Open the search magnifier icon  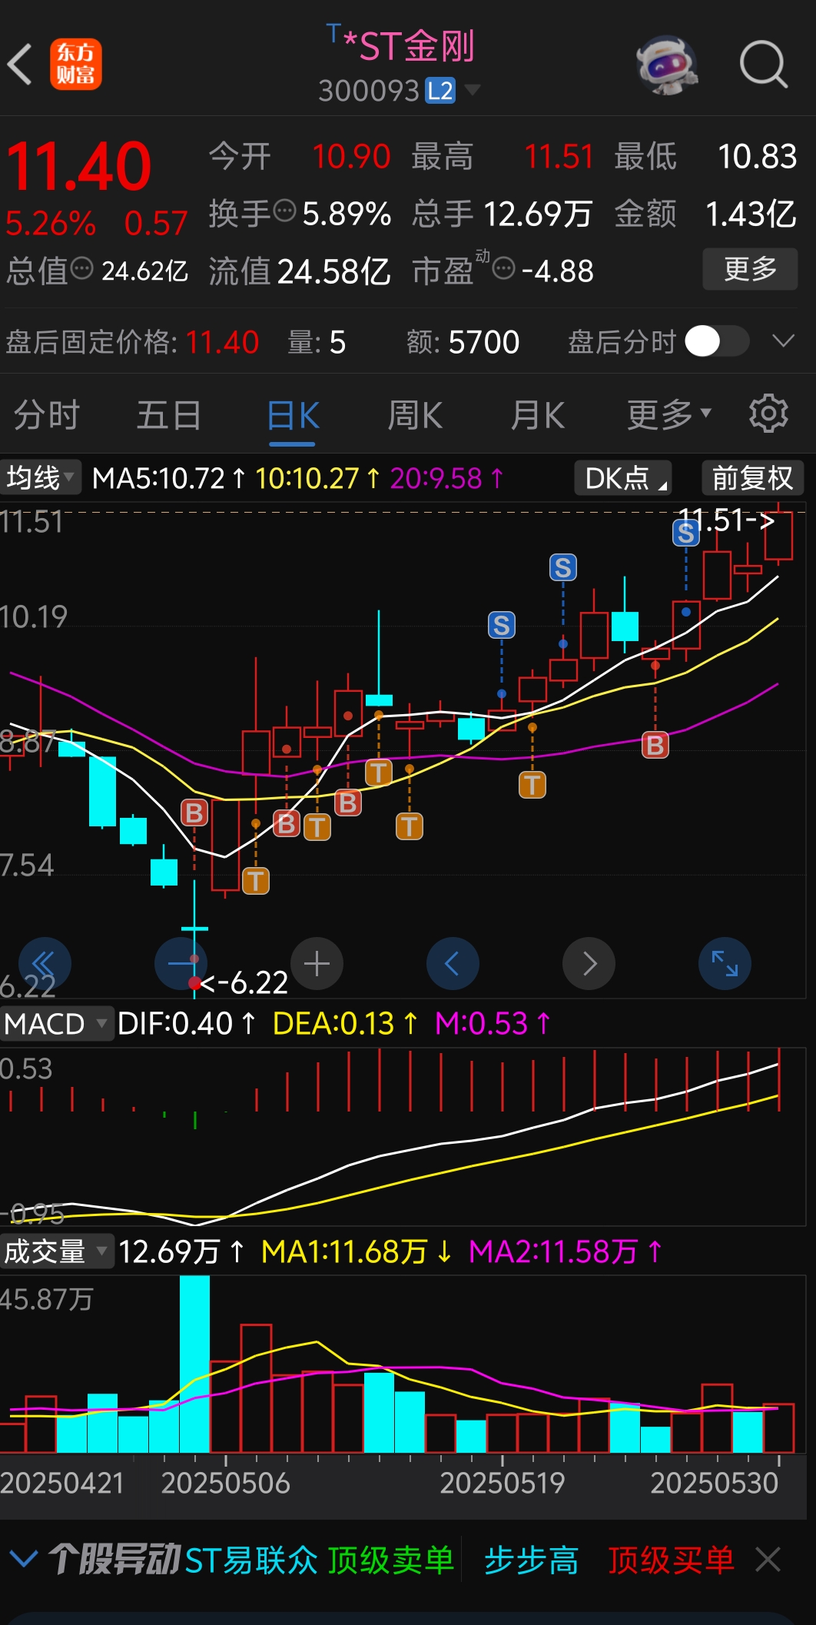(763, 65)
